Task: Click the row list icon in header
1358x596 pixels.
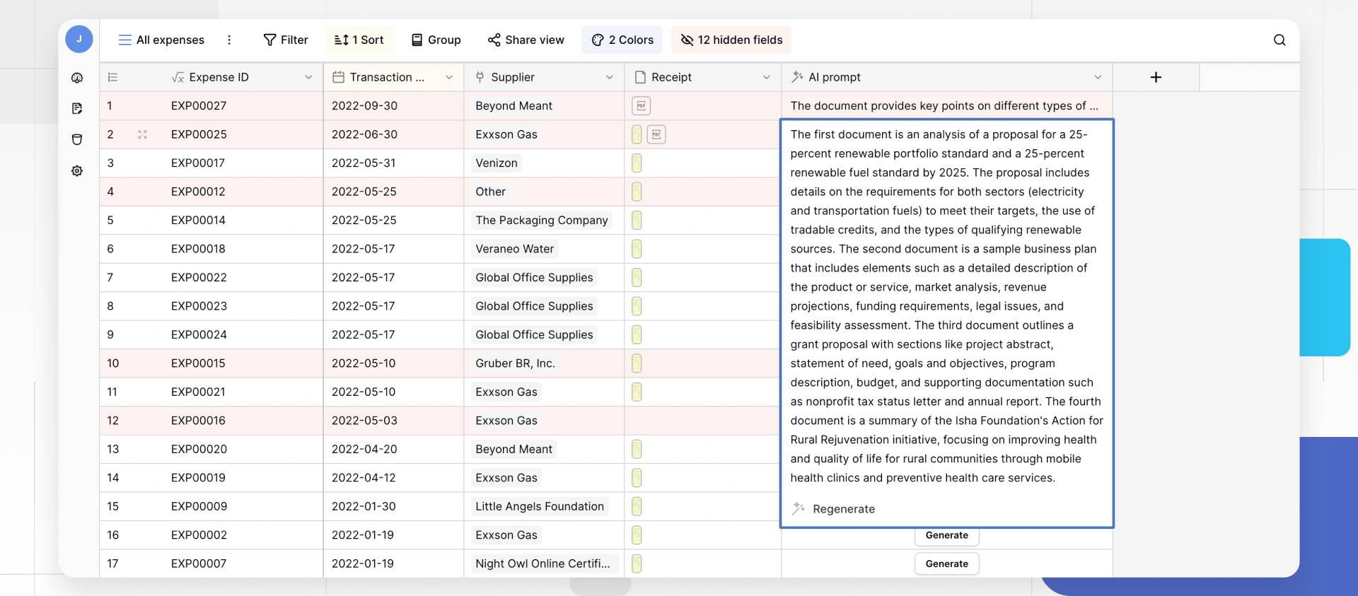Action: pyautogui.click(x=112, y=77)
